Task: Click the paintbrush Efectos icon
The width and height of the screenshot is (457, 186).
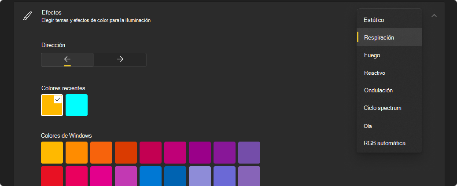Action: [27, 16]
